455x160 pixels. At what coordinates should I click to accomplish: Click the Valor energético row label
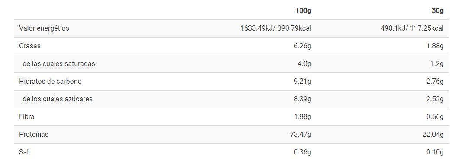click(x=44, y=28)
